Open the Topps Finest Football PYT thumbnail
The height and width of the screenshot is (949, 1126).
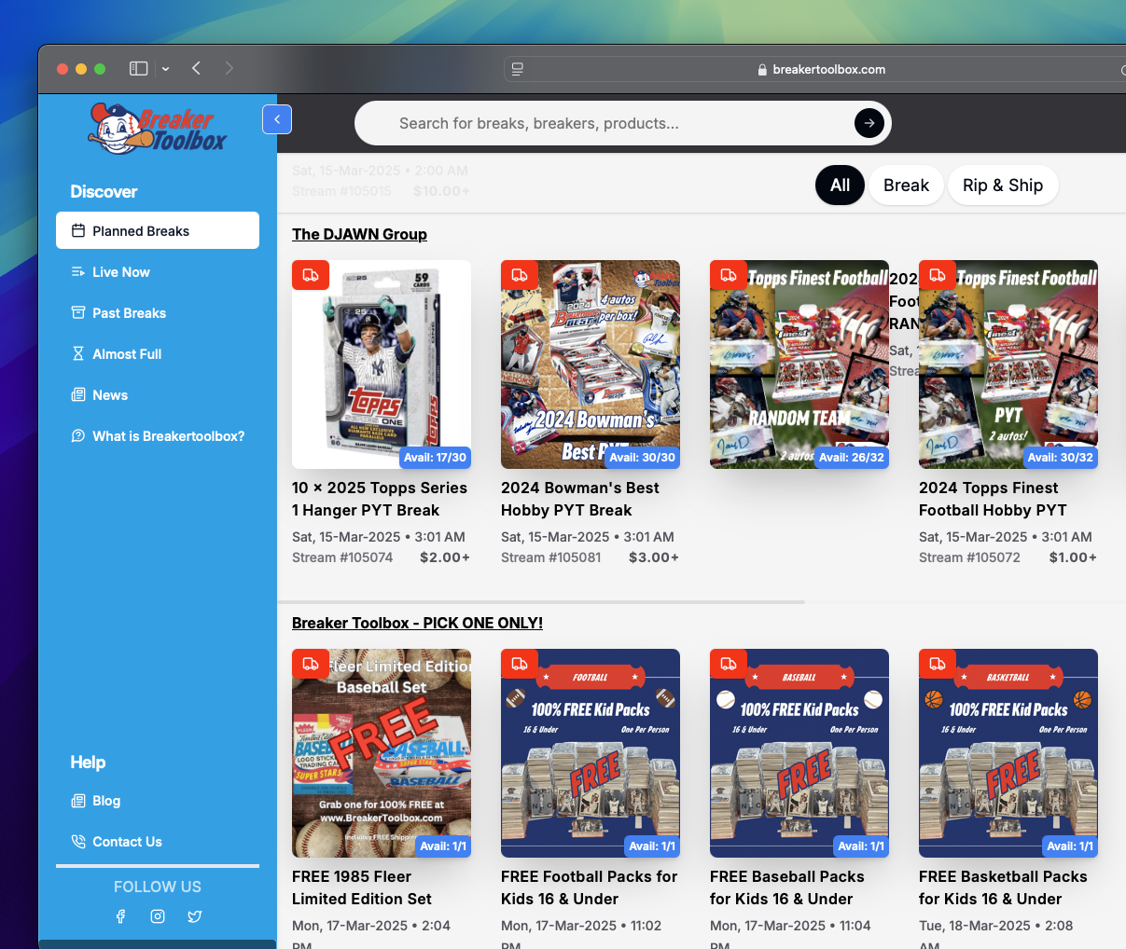point(1008,364)
